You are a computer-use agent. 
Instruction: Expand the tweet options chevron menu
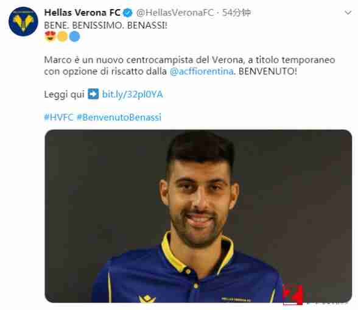point(348,13)
